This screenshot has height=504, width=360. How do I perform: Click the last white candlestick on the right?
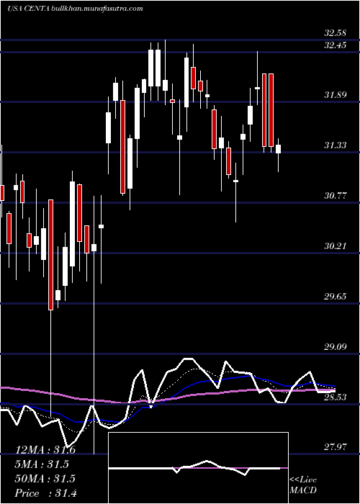pos(279,149)
